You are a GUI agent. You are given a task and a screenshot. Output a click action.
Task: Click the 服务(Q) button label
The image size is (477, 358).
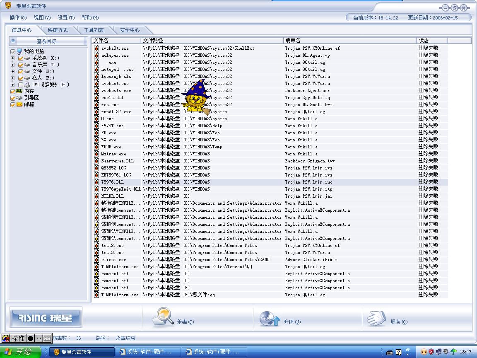tap(399, 322)
